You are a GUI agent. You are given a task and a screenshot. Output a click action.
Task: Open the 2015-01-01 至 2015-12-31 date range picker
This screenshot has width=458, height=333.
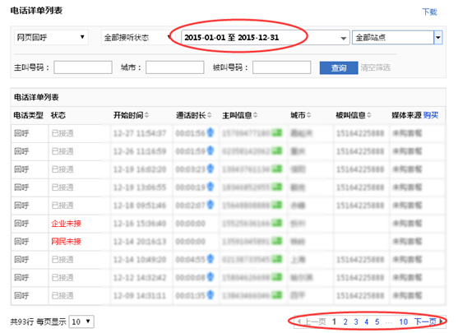[266, 37]
